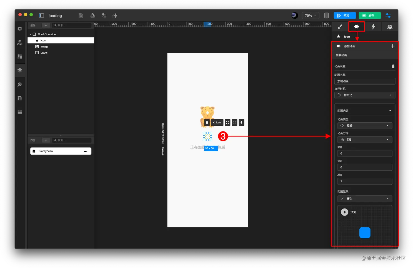Click the triangle cloud drive toolbar icon
This screenshot has height=268, width=413.
pos(92,16)
